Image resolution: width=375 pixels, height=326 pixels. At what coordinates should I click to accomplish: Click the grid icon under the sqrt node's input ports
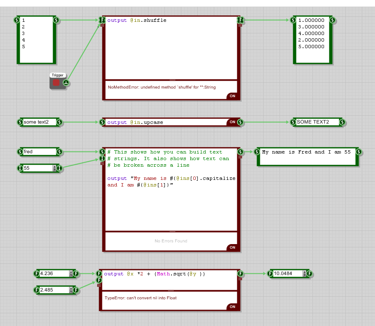(x=99, y=284)
